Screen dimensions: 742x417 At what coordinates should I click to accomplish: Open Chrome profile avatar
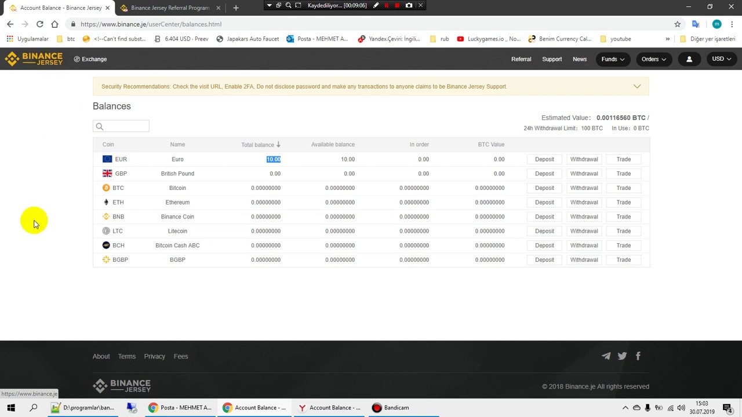pyautogui.click(x=717, y=24)
